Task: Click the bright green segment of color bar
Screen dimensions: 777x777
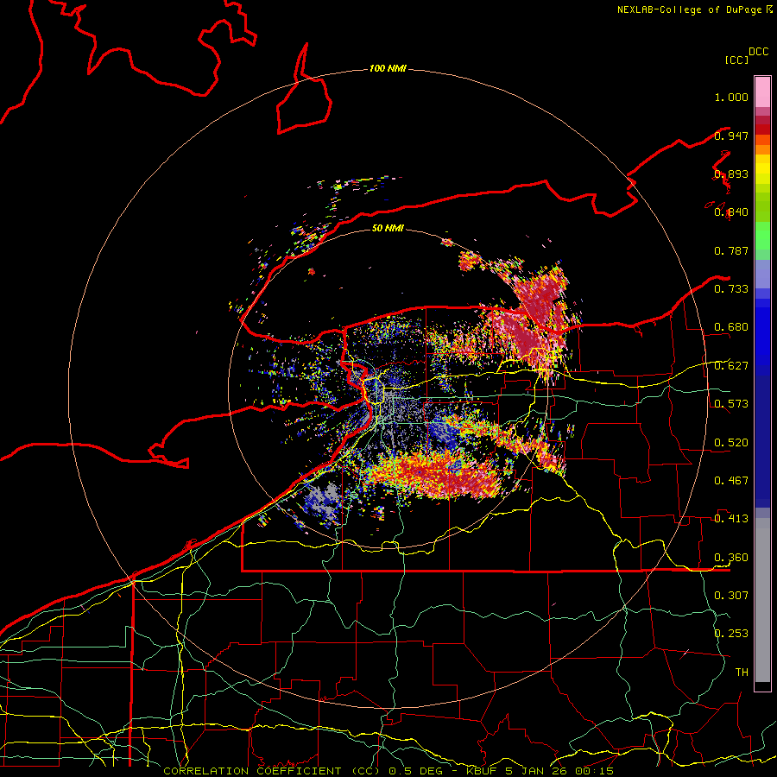Action: [762, 235]
